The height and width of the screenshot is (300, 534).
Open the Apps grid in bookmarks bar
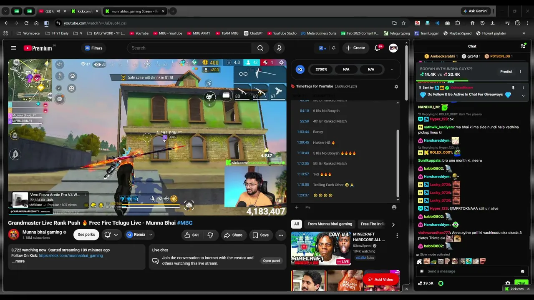[5, 33]
